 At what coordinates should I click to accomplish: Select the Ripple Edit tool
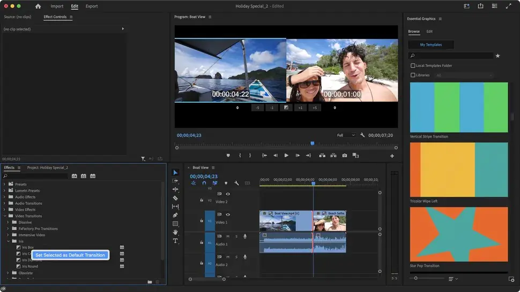175,189
